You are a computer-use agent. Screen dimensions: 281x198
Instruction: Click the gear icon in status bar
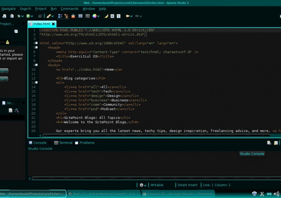tap(142, 185)
